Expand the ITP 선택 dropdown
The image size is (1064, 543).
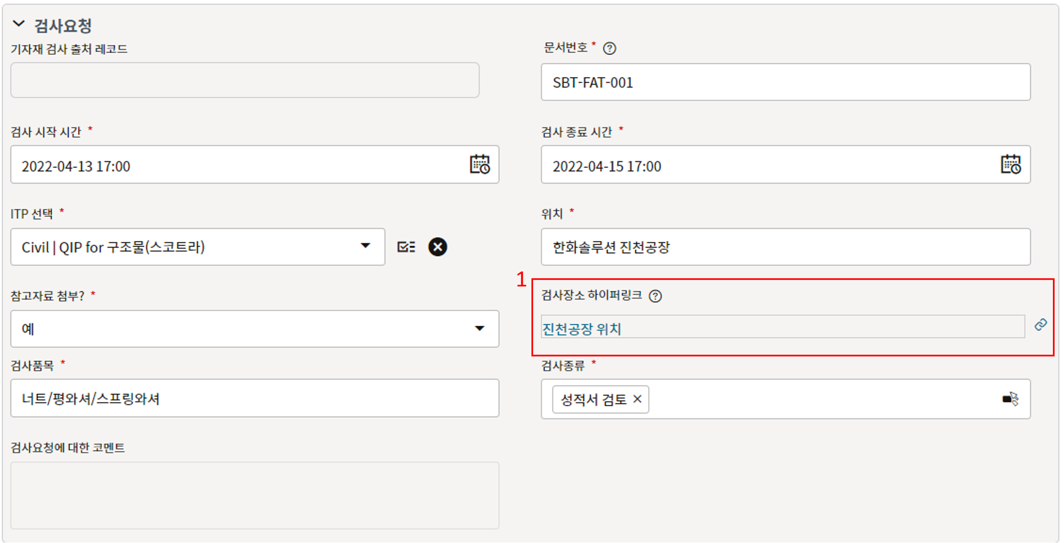(365, 246)
